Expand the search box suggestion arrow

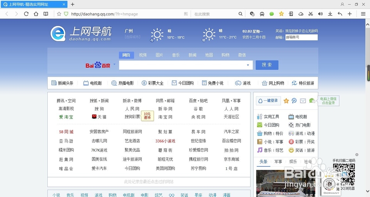click(x=248, y=65)
